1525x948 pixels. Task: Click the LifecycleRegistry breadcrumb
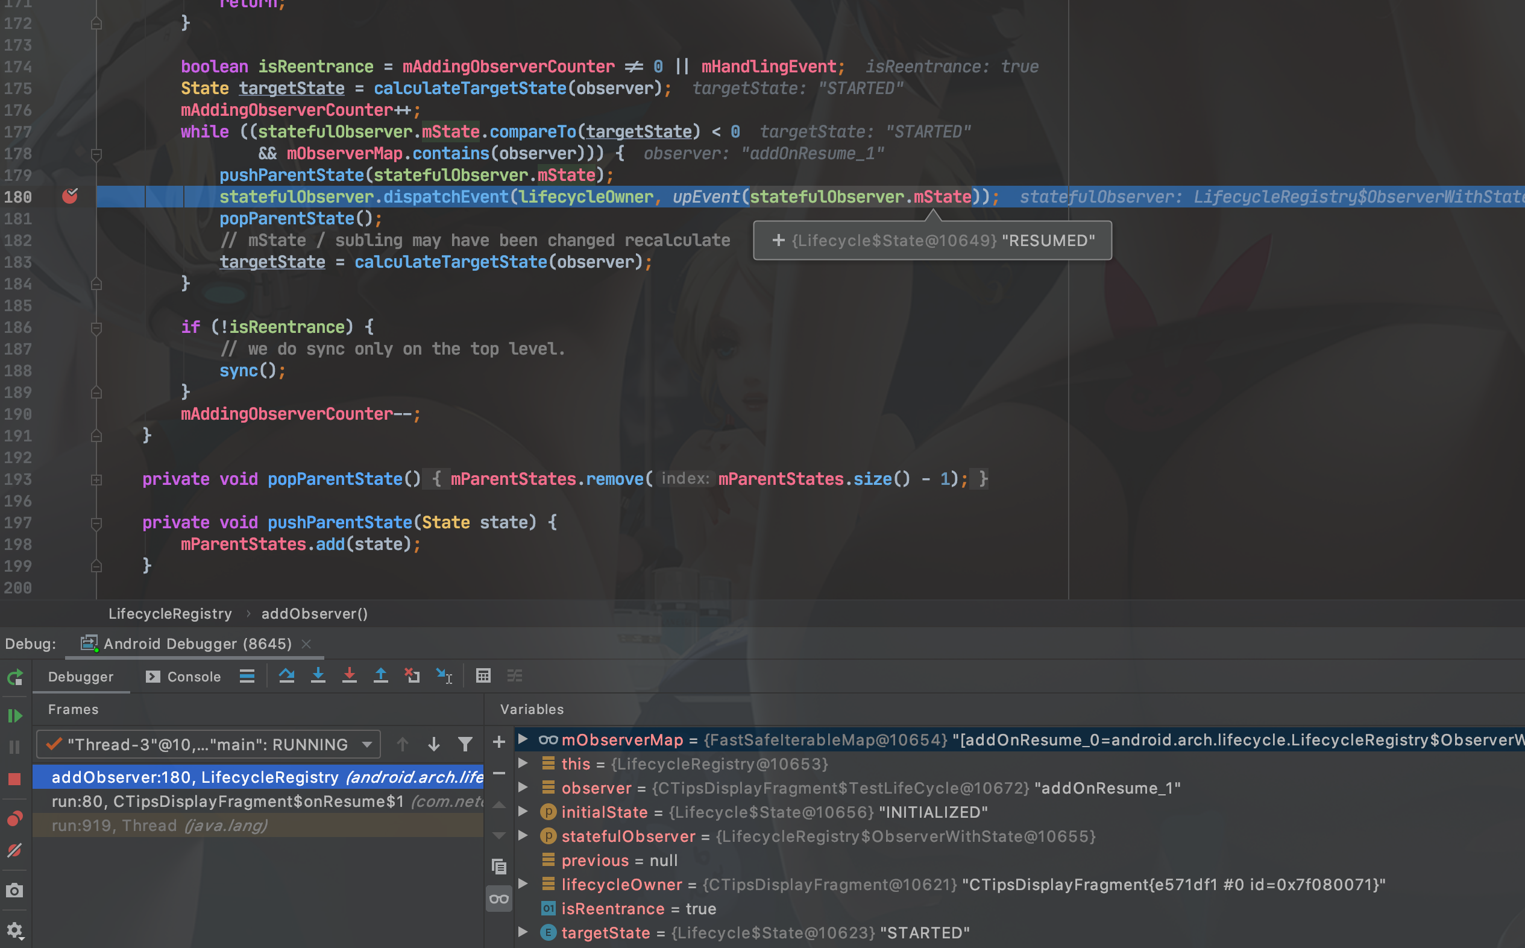point(170,614)
